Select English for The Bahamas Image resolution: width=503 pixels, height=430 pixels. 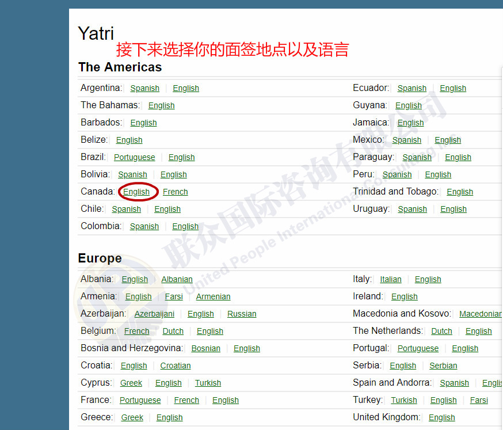tap(161, 105)
